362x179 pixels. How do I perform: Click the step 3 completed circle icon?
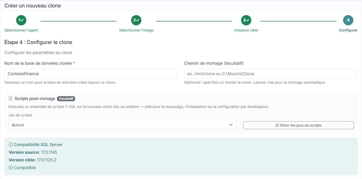(x=246, y=20)
